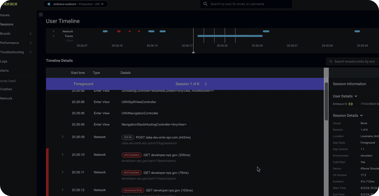Screen dimensions: 379x196
Task: Expand the Network timeline row
Action: (x=53, y=31)
